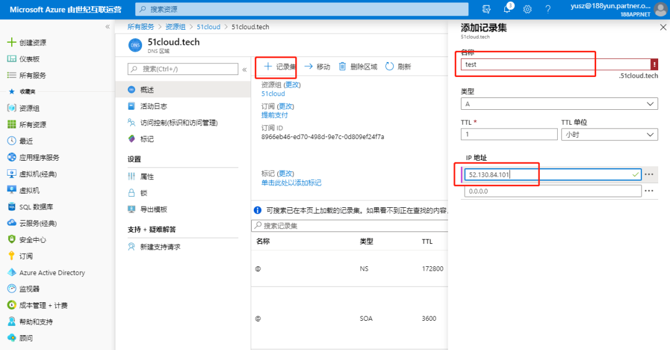Image resolution: width=670 pixels, height=350 pixels.
Task: Click Resource groups (资源组) breadcrumb link
Action: [x=175, y=27]
